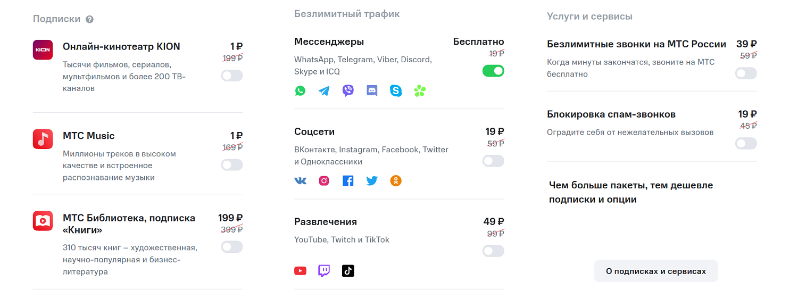Enable Блокировка спам-звонков toggle

coord(746,143)
